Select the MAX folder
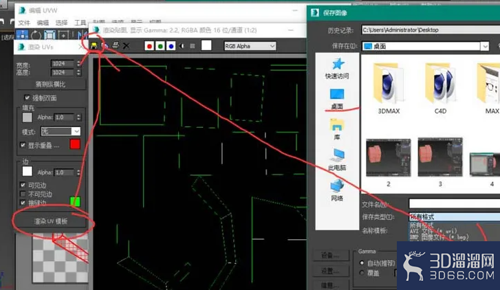The width and height of the screenshot is (500, 290). tap(488, 89)
